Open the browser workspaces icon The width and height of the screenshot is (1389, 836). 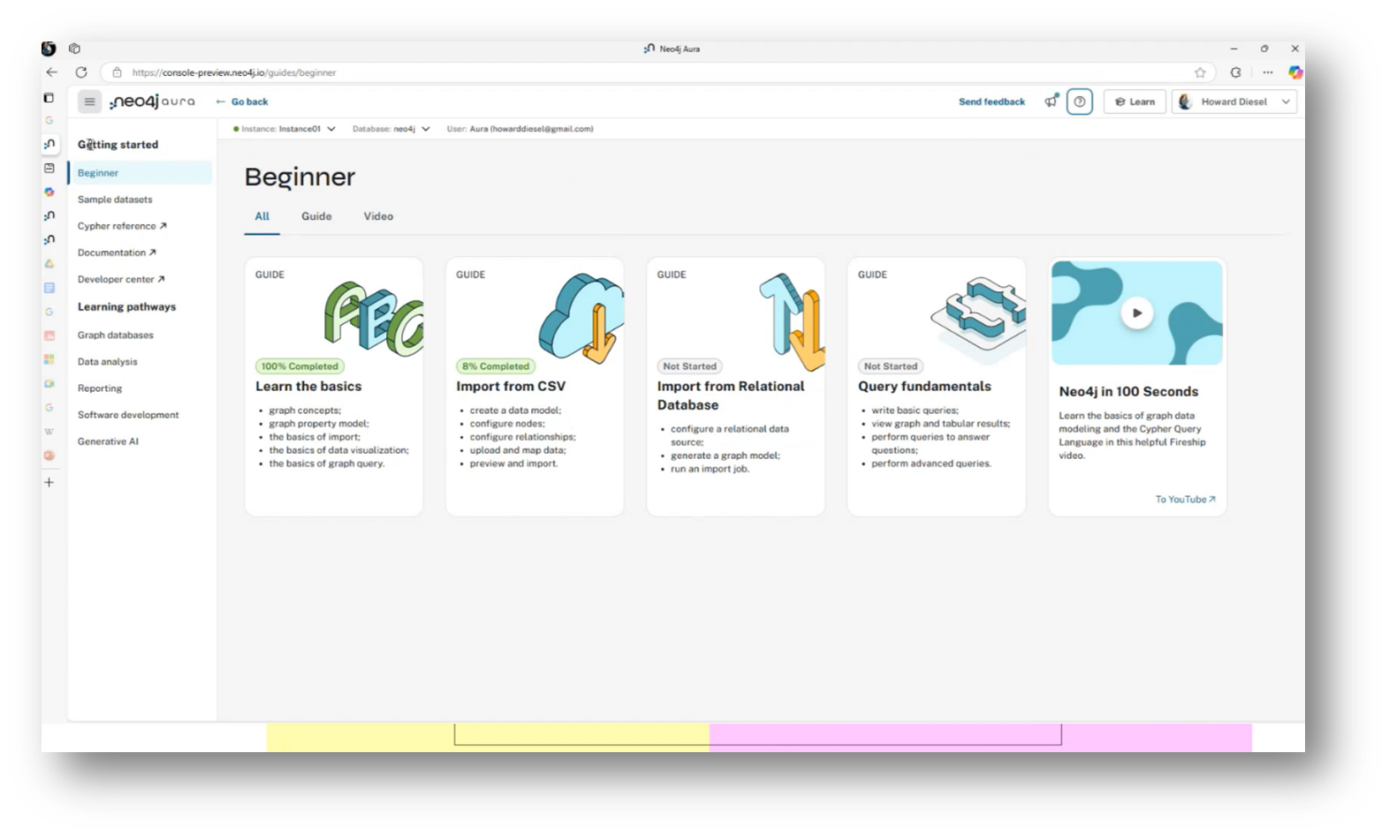(x=74, y=49)
